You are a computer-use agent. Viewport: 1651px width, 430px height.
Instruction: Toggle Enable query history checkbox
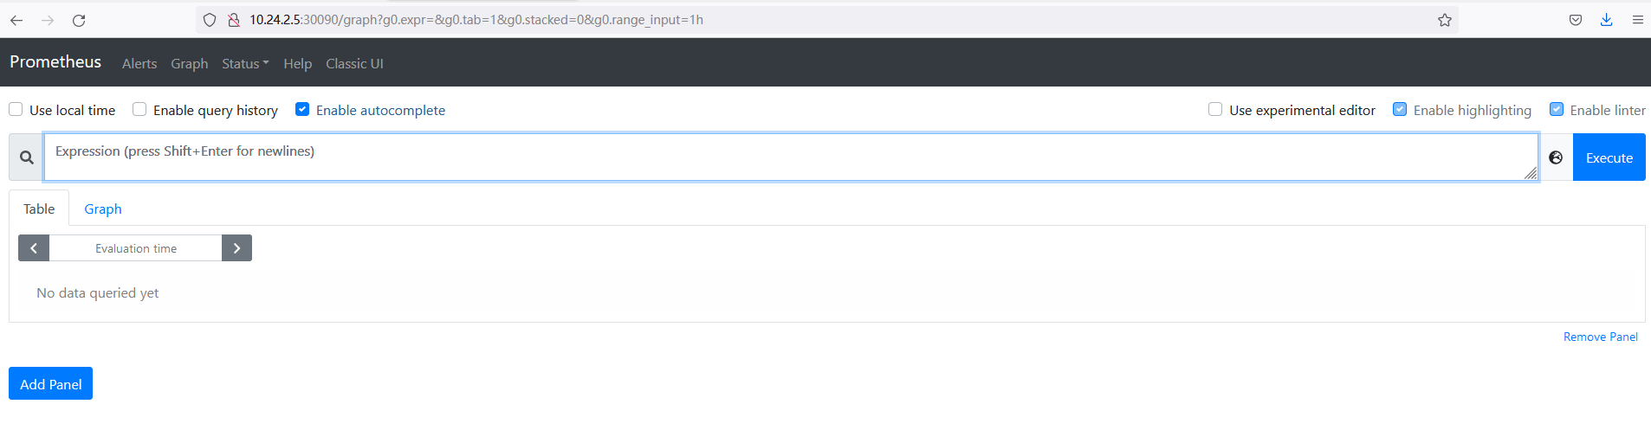[139, 109]
